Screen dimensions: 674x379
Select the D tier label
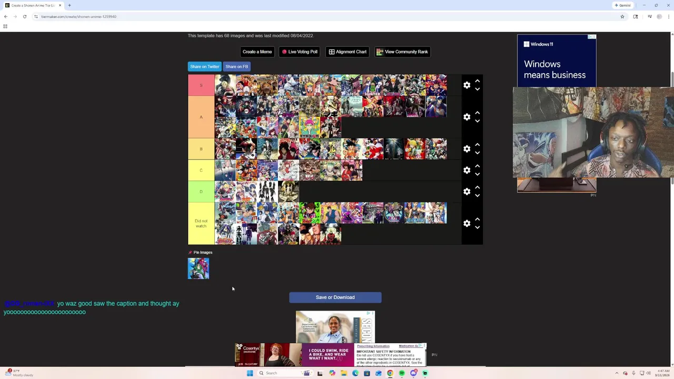(201, 192)
